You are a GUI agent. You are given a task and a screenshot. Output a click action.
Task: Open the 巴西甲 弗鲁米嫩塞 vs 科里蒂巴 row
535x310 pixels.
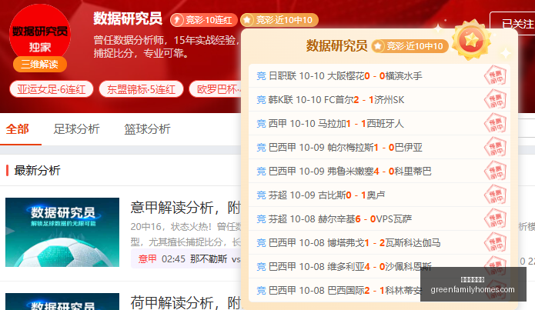380,172
